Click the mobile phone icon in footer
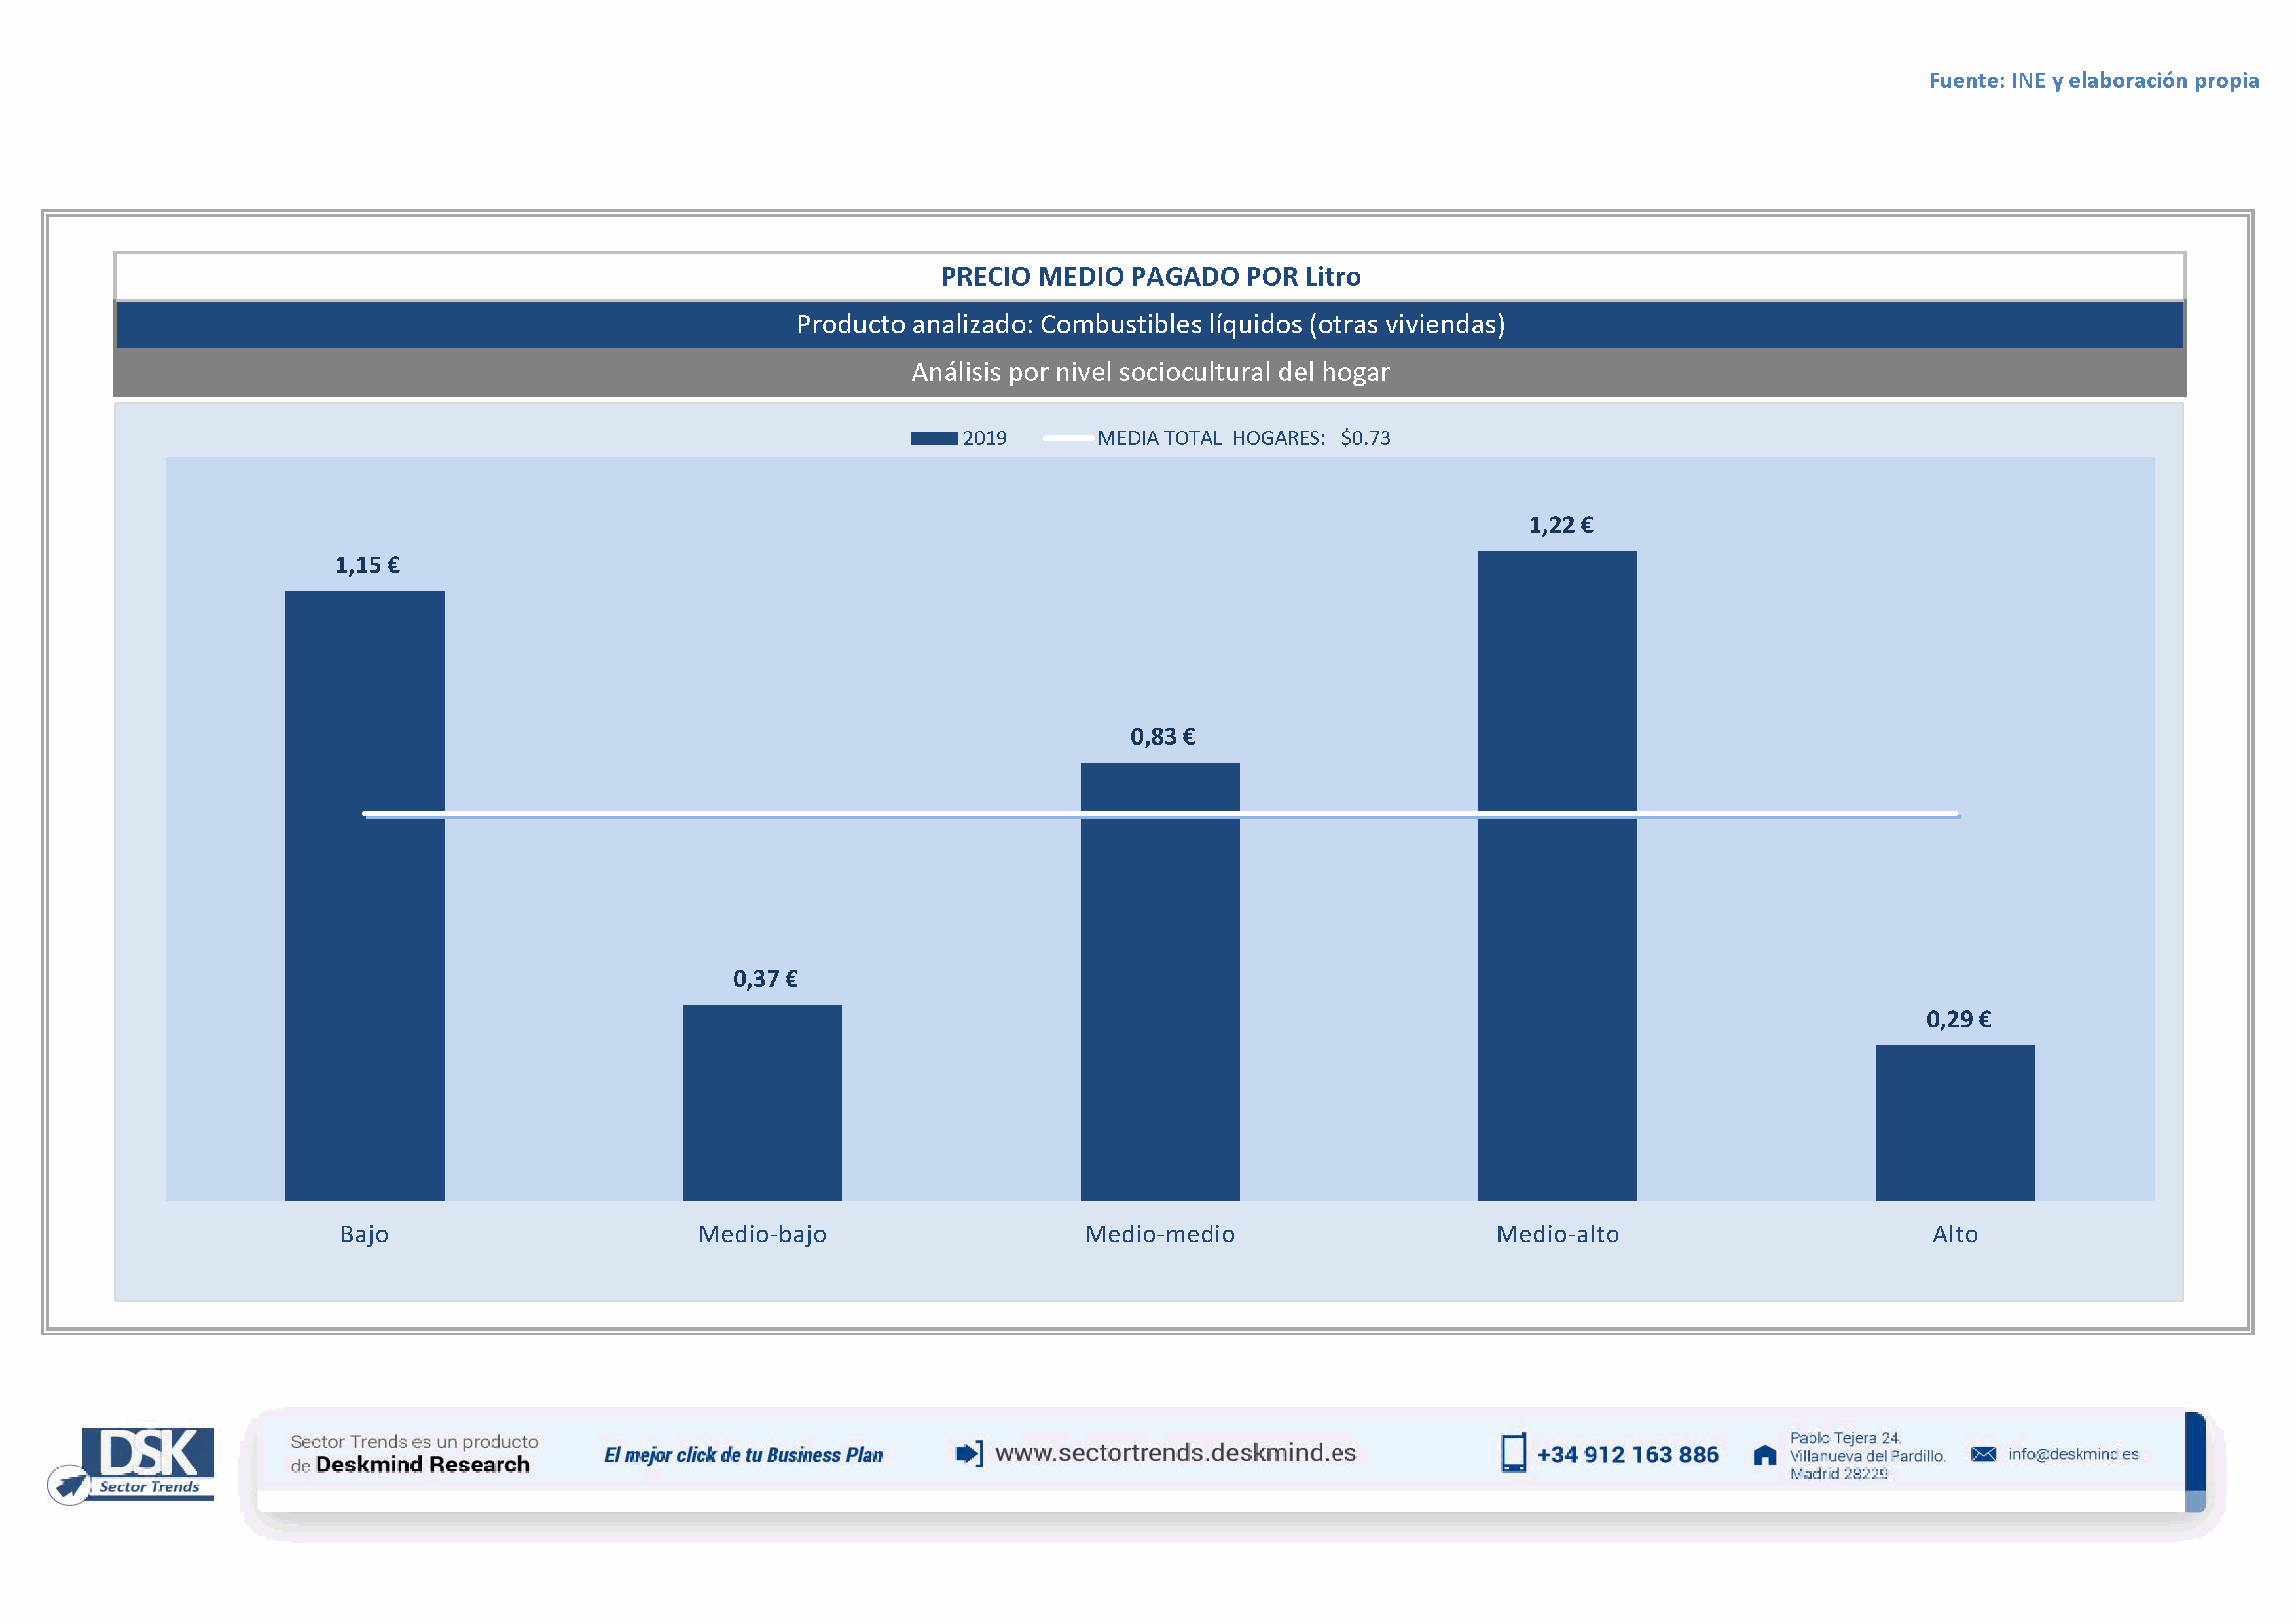Screen dimensions: 2296x1624 coord(1513,1453)
